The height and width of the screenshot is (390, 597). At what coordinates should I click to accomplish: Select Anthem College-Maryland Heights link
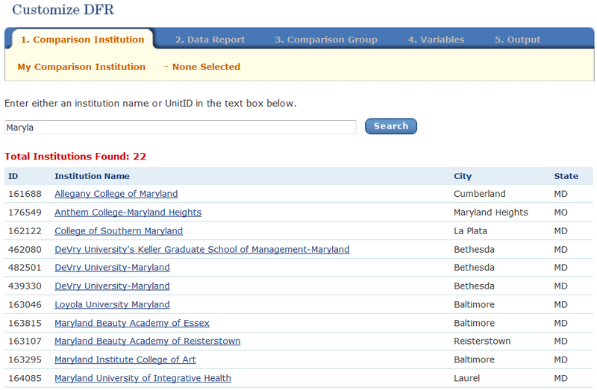[128, 213]
